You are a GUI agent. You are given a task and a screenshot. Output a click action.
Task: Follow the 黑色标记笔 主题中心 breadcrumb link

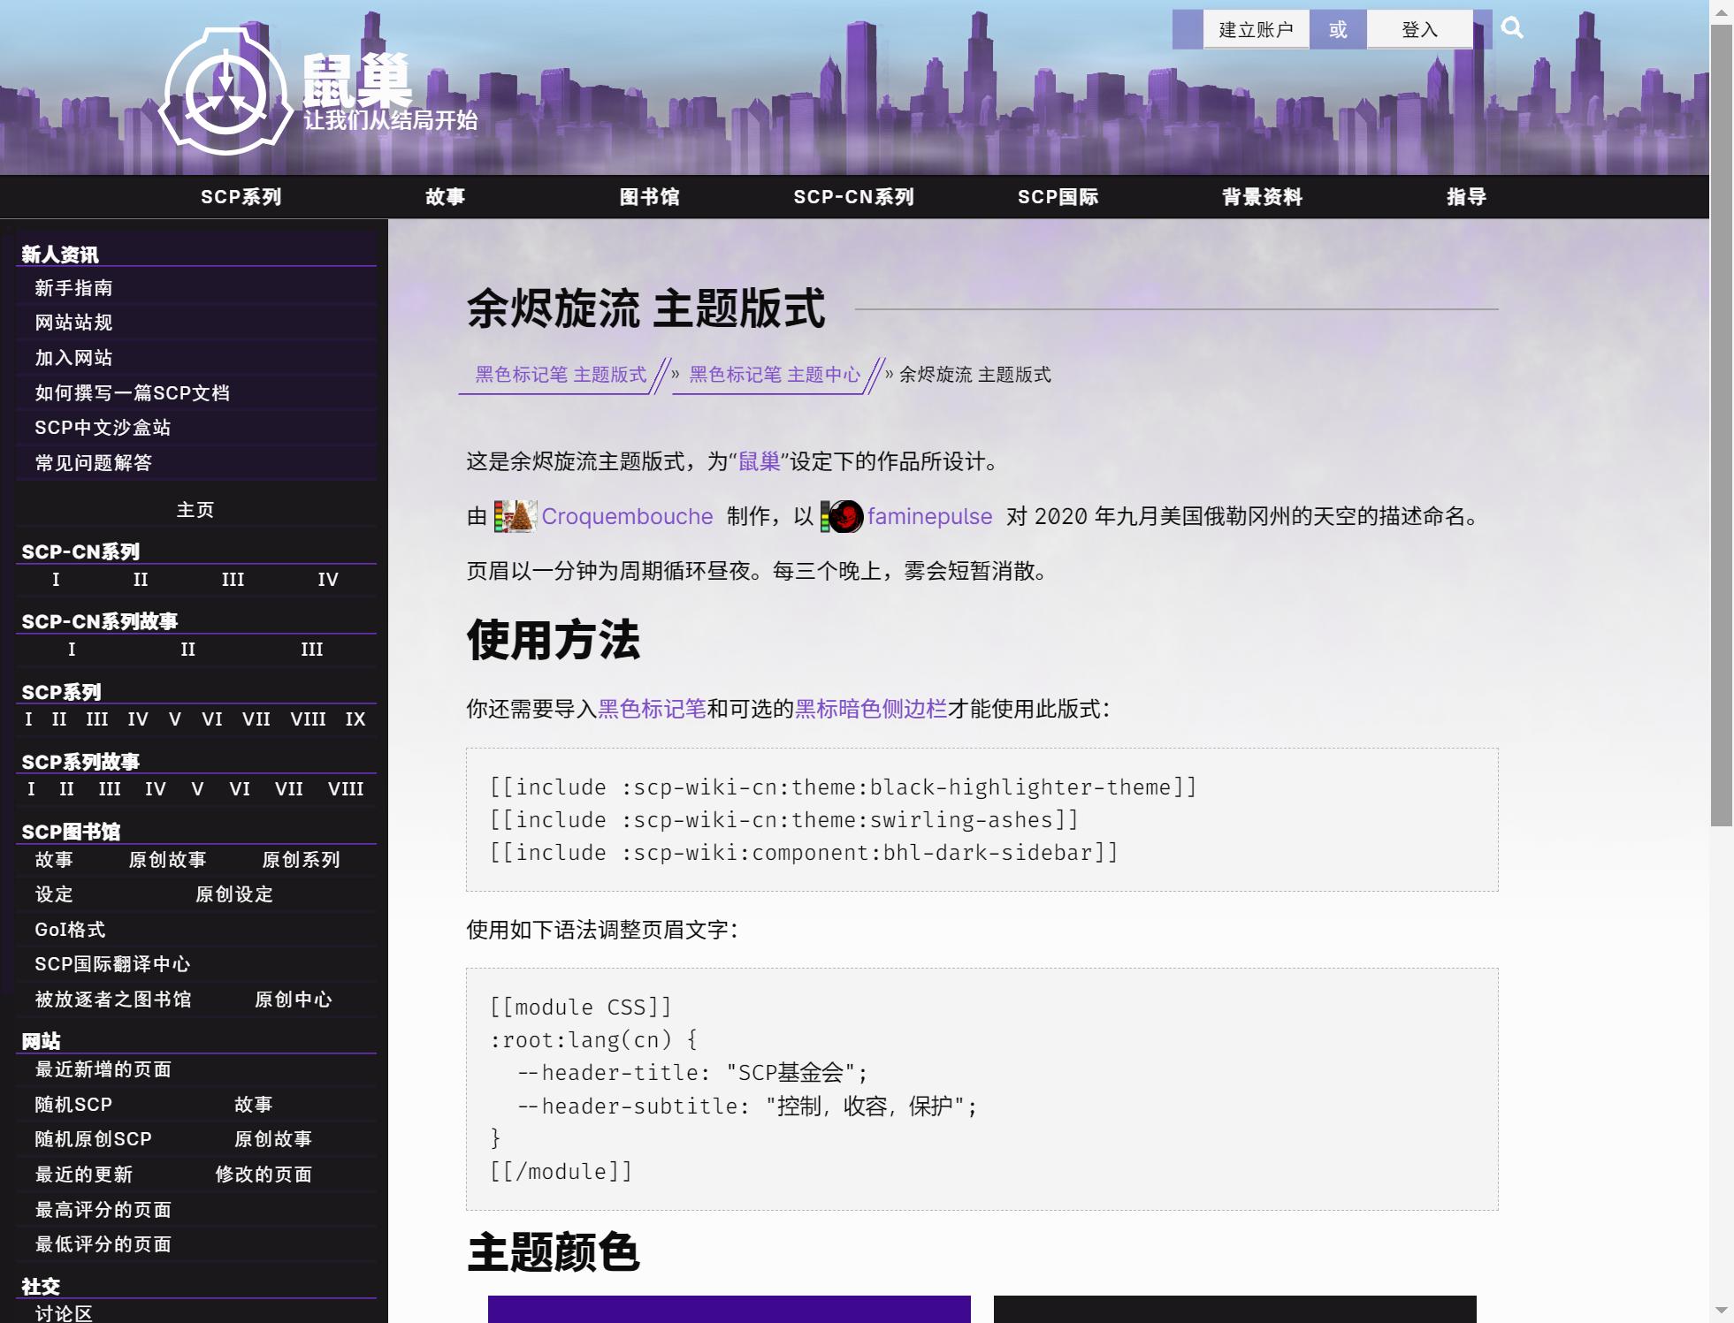point(774,375)
